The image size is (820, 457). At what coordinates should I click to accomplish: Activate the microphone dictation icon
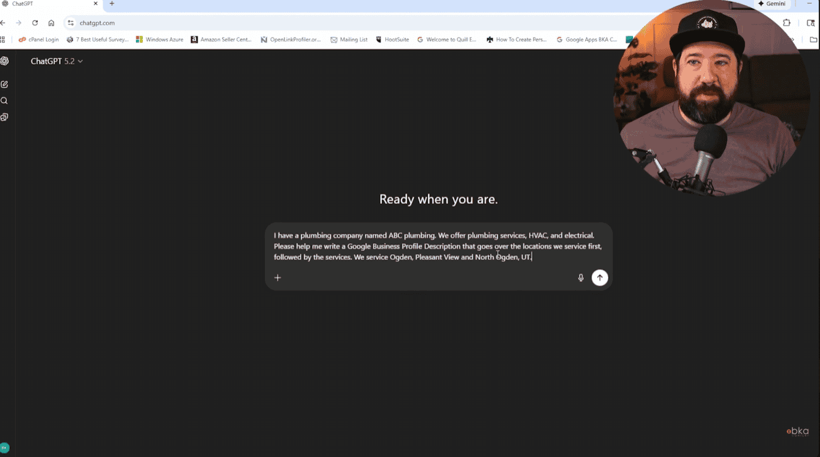click(580, 278)
